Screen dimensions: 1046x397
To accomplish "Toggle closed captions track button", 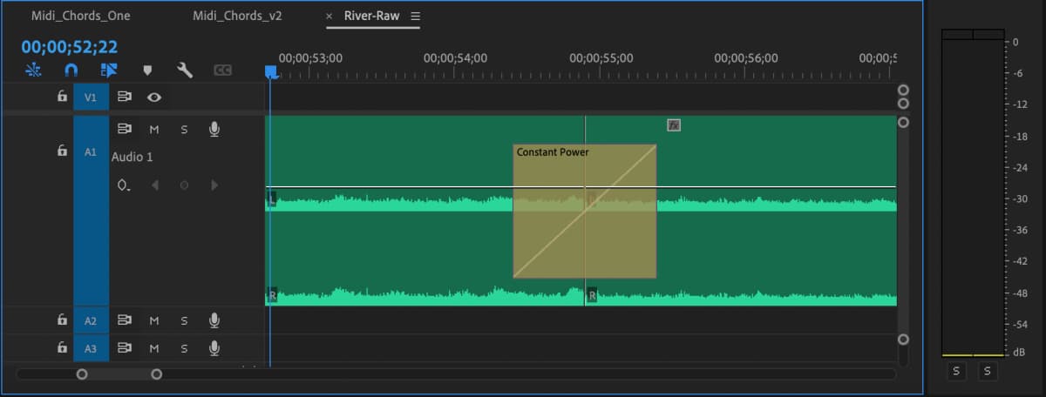I will pyautogui.click(x=222, y=70).
